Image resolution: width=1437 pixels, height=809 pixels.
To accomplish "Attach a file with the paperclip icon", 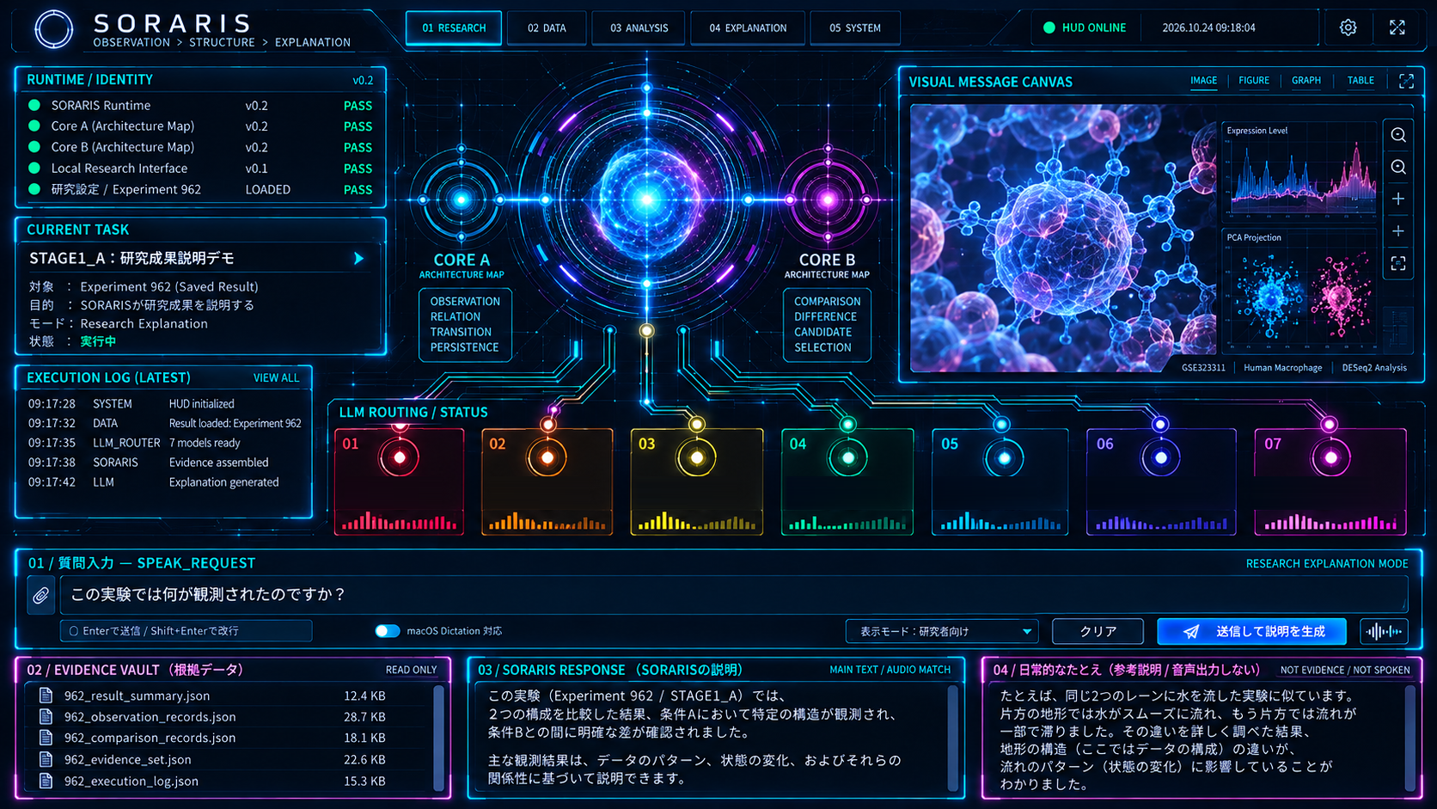I will point(41,595).
